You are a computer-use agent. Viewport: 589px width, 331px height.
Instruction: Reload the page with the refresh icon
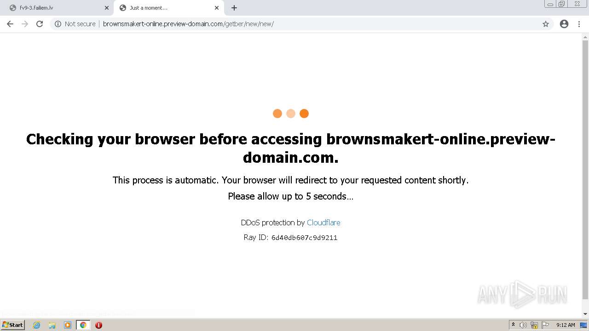40,24
